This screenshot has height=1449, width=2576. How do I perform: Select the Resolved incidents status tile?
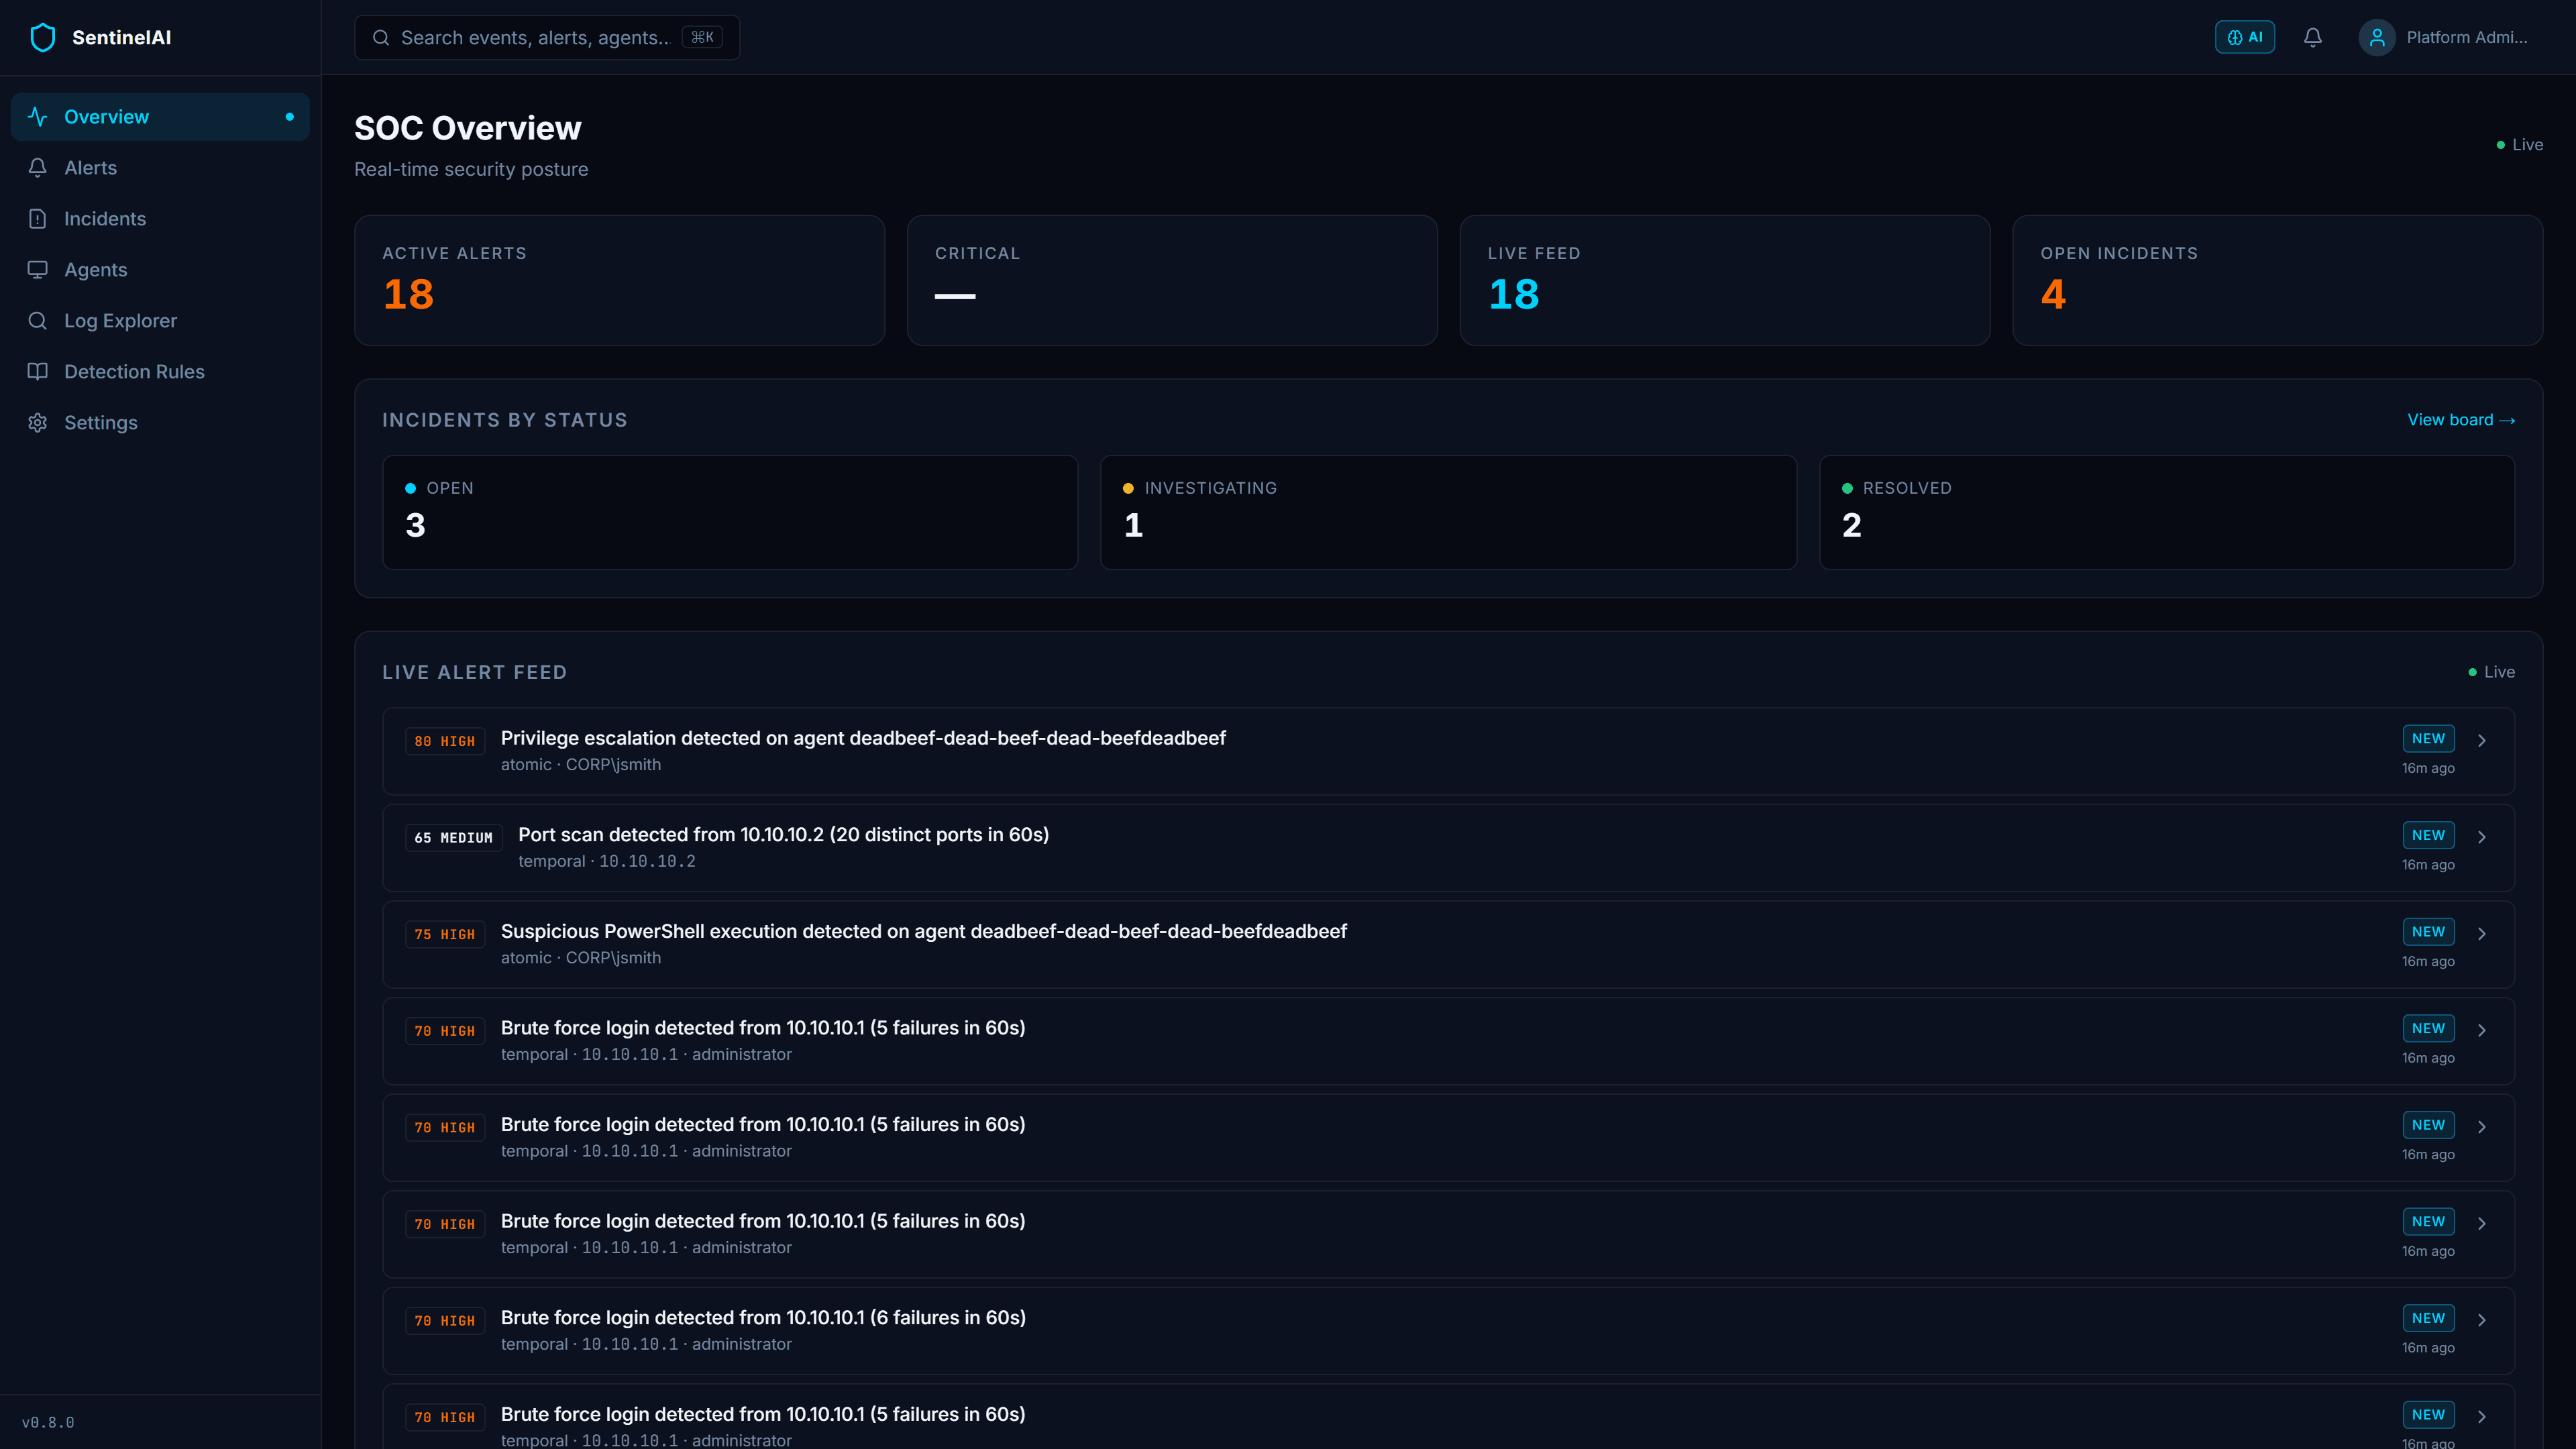2166,513
